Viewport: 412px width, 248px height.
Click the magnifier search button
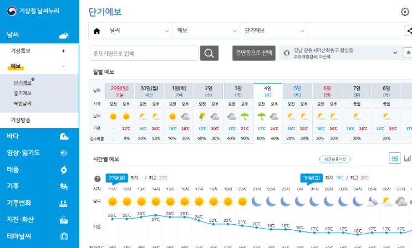(x=209, y=53)
